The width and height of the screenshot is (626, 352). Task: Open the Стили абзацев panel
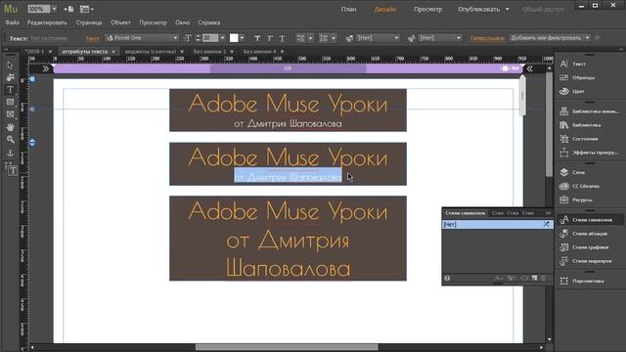(x=583, y=234)
